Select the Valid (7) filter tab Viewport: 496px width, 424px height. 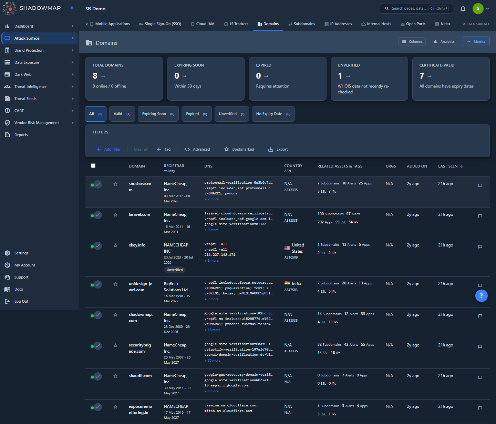(x=122, y=114)
